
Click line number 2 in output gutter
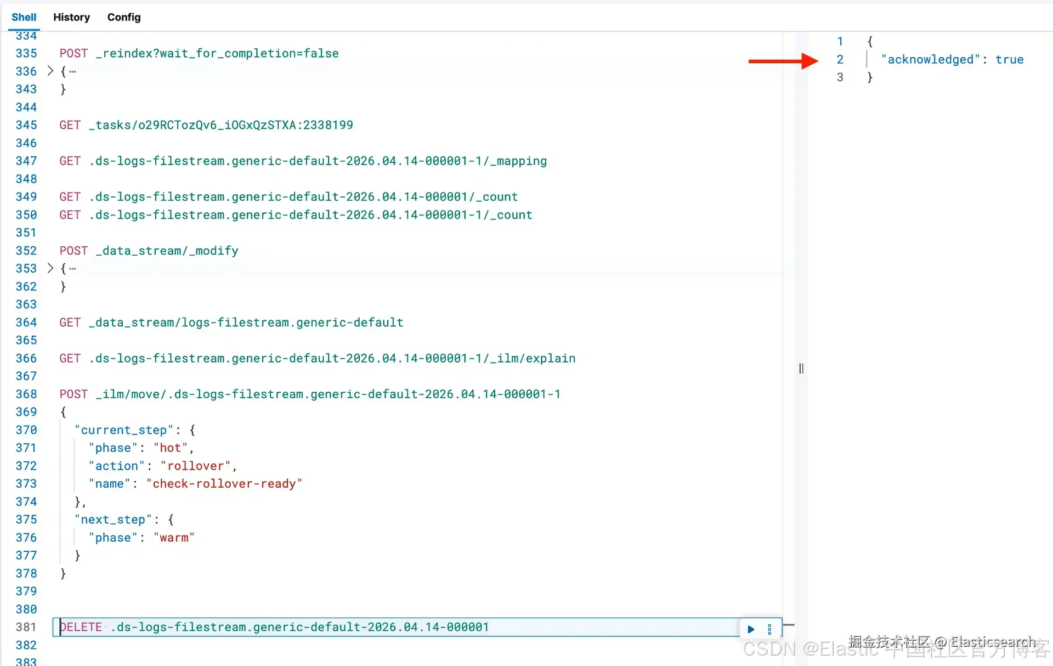[x=840, y=59]
